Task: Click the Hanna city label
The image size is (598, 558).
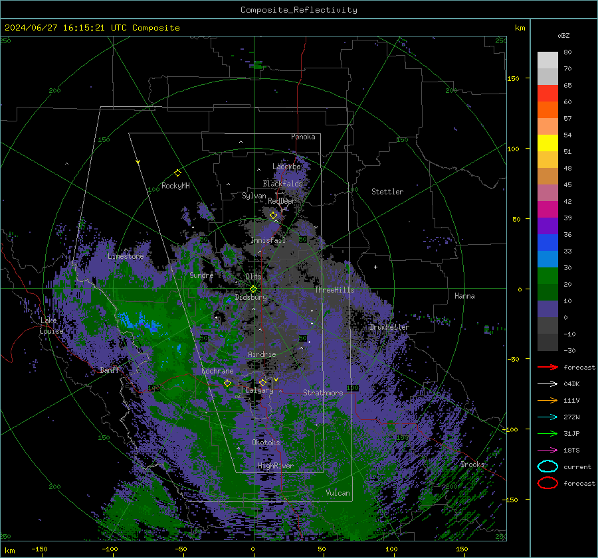Action: [464, 296]
